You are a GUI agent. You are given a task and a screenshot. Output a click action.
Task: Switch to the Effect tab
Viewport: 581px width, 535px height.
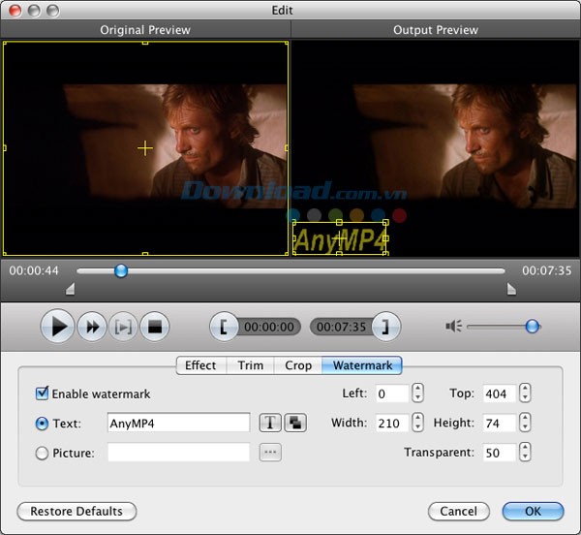(200, 365)
